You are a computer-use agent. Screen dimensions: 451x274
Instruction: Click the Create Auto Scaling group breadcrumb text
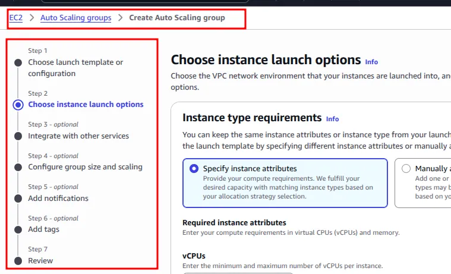(177, 18)
